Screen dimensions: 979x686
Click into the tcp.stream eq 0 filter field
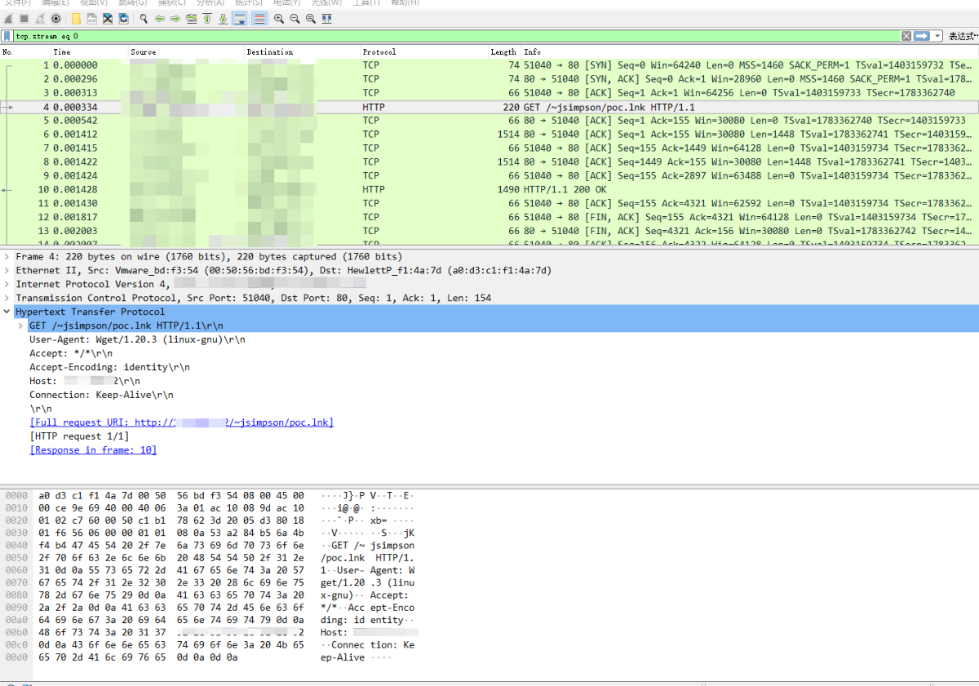pyautogui.click(x=457, y=36)
